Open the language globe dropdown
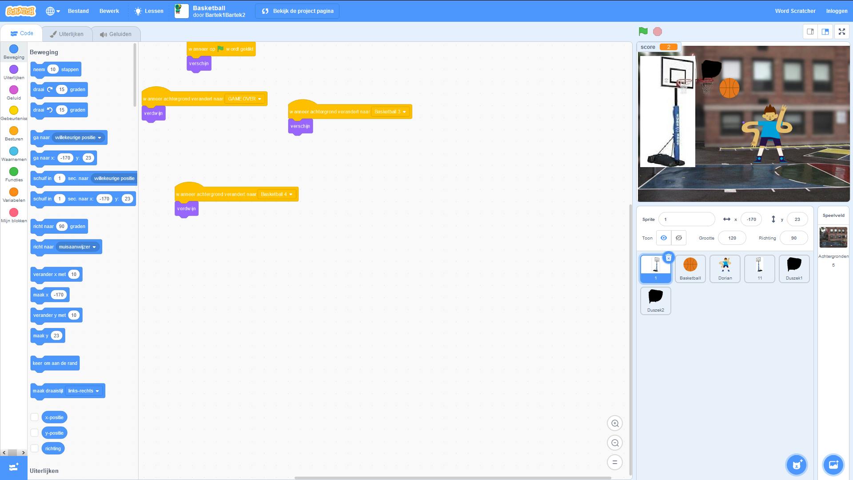 tap(52, 11)
